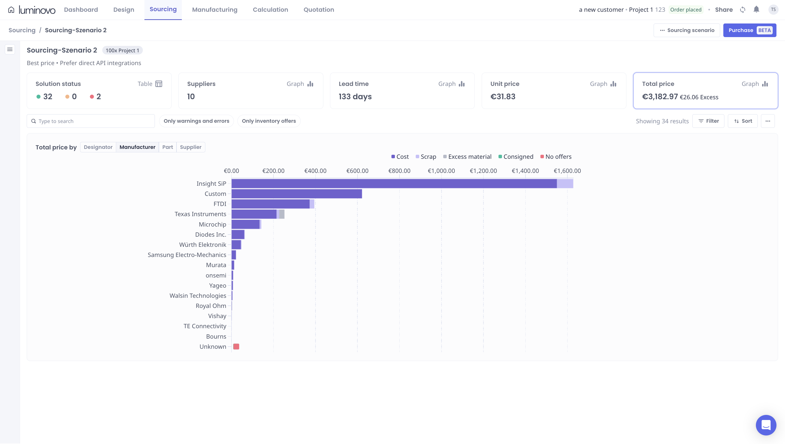Viewport: 785px width, 444px height.
Task: Switch to the Manufacturing tab
Action: (214, 10)
